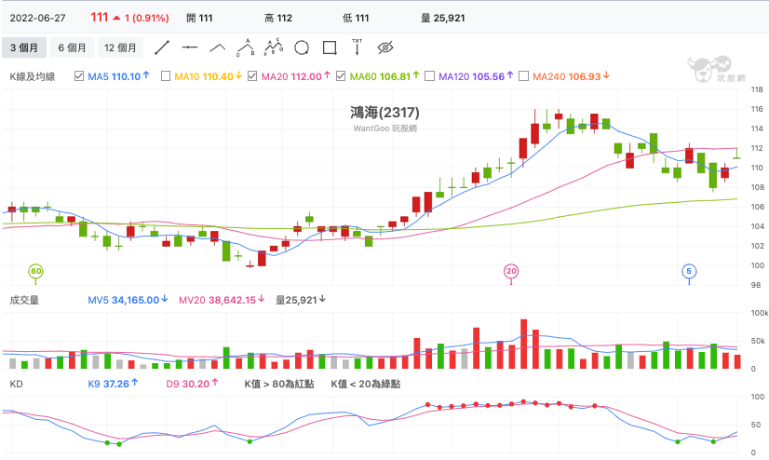Click the green 60 marker on the chart
The image size is (769, 460).
tap(35, 271)
